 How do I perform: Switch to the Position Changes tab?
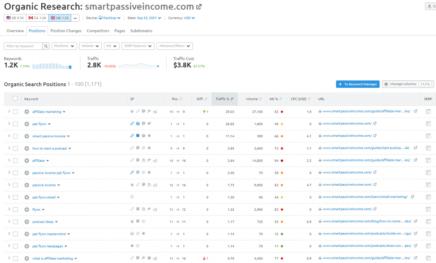click(x=66, y=31)
